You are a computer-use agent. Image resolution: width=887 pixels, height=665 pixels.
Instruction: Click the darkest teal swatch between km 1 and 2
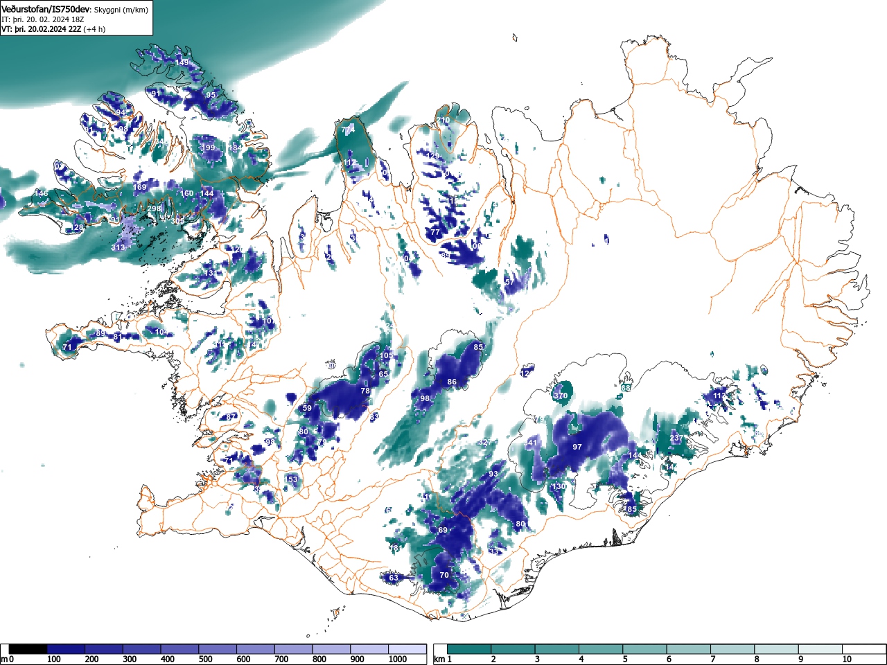(x=470, y=649)
